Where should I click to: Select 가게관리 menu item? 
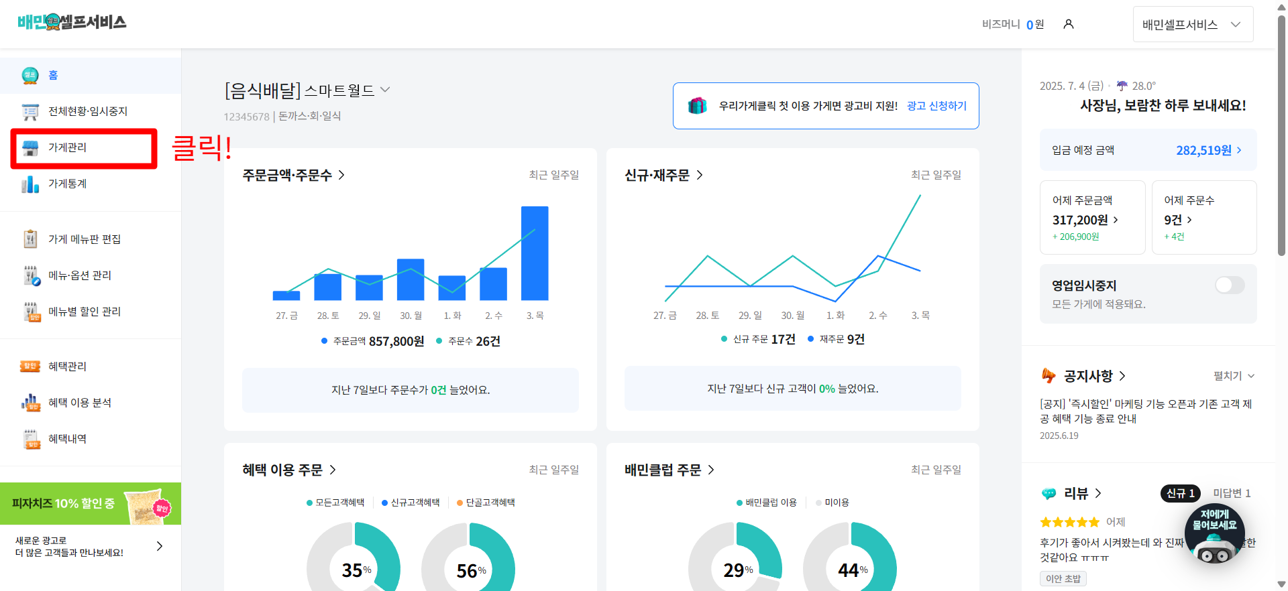(x=91, y=147)
